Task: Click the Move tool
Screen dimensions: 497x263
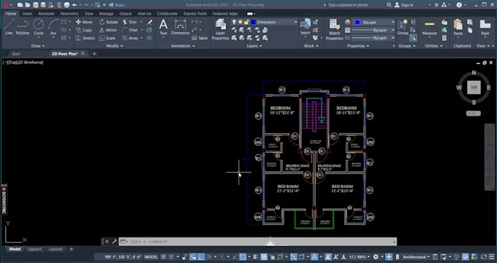Action: click(84, 22)
